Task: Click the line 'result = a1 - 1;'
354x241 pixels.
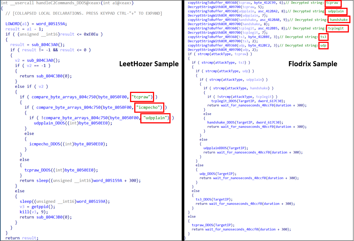Action: (24, 29)
